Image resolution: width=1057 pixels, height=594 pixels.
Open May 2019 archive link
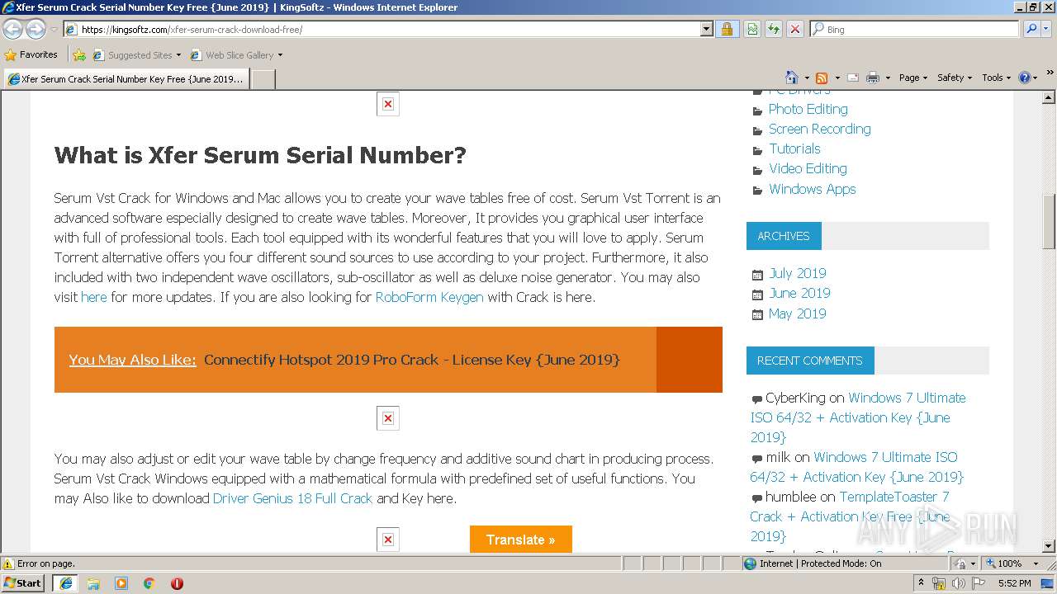click(797, 313)
